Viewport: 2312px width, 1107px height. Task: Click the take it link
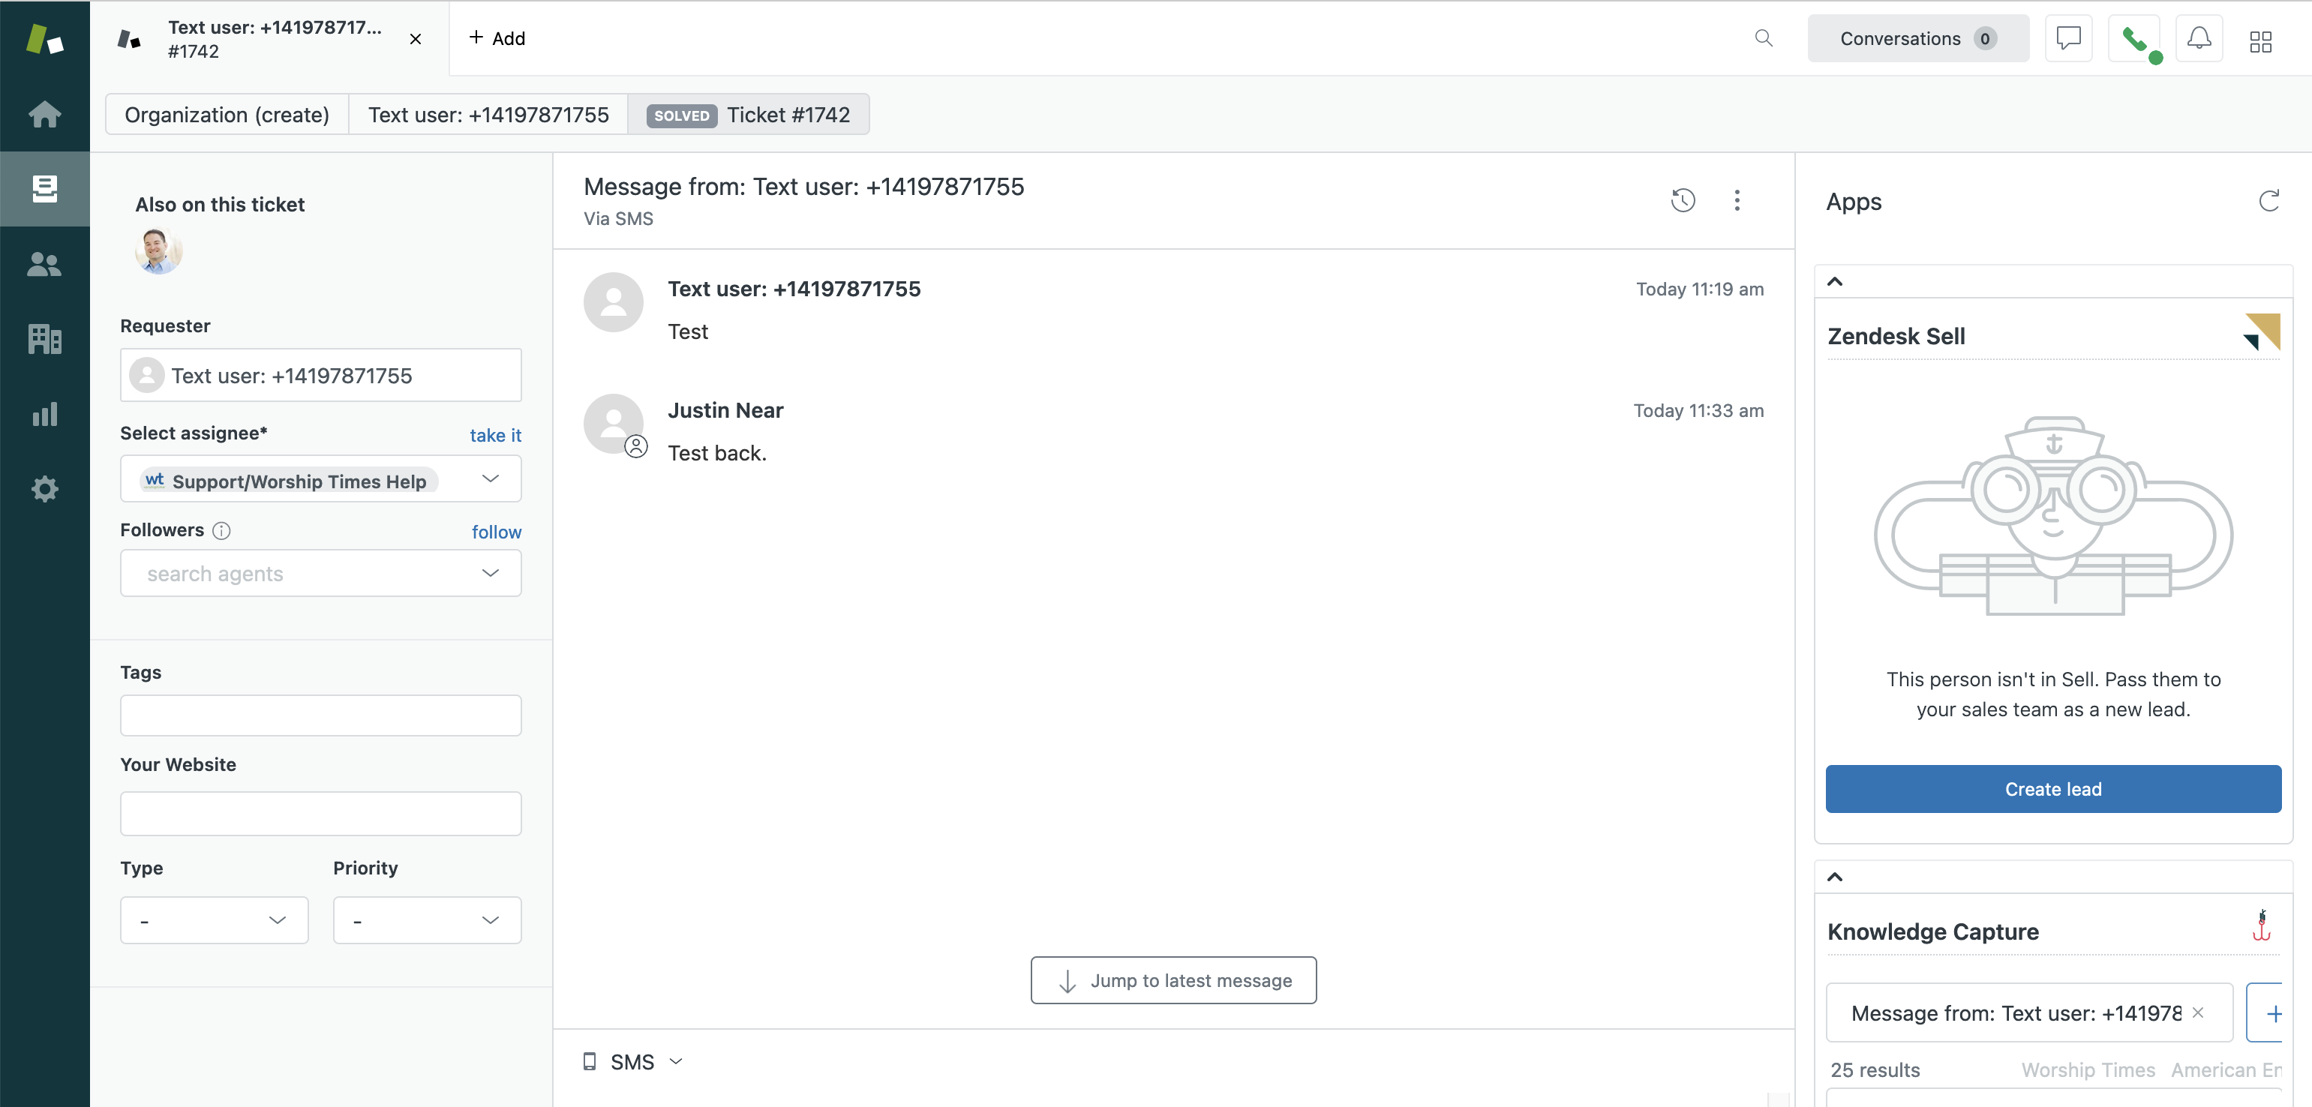pos(494,435)
